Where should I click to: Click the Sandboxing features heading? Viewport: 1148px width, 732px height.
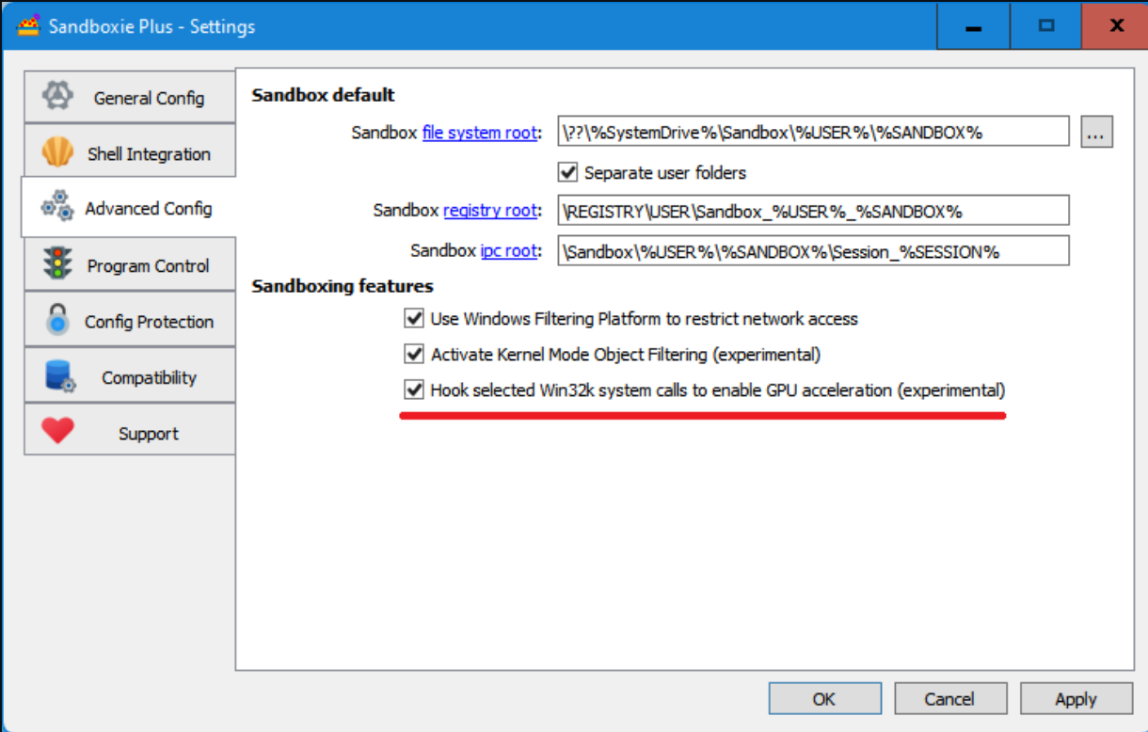click(x=343, y=286)
